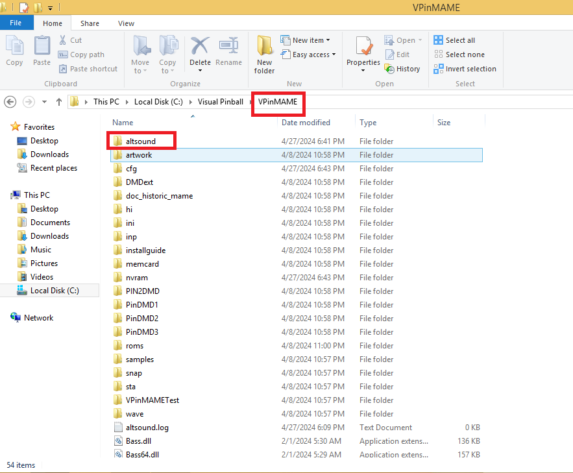Click the Move to icon

point(141,45)
